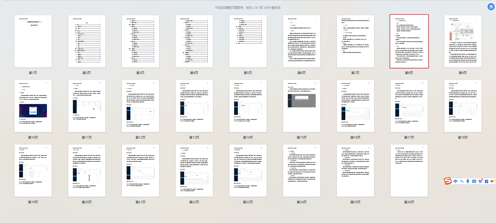496x223 pixels.
Task: Select page 9 thumbnail with architecture diagram
Action: coord(463,41)
